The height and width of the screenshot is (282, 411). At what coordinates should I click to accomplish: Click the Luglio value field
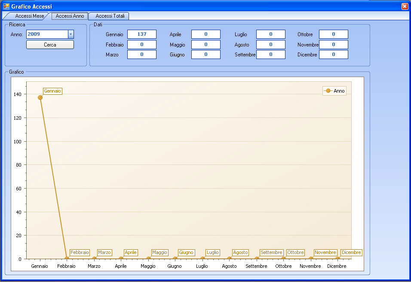coord(270,34)
